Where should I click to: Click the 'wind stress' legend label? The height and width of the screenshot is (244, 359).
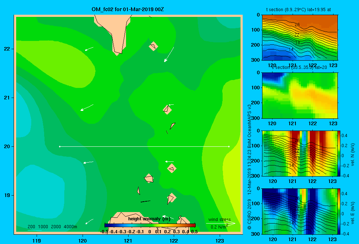click(219, 219)
